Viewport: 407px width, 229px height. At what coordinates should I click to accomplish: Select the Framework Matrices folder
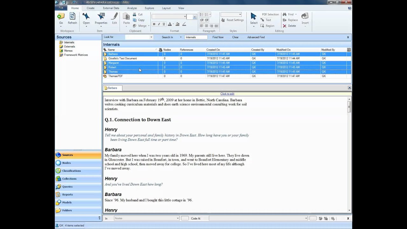click(x=76, y=55)
